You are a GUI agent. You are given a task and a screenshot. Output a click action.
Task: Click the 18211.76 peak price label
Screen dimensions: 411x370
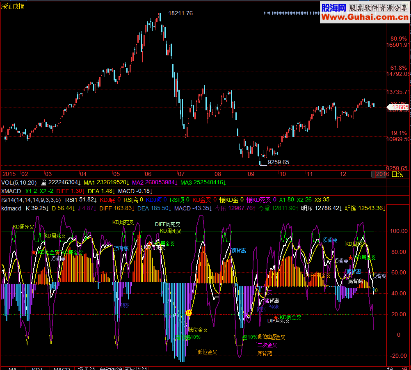[x=180, y=13]
